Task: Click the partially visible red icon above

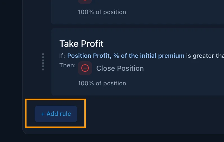Action: click(x=85, y=1)
